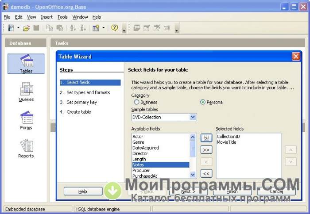This screenshot has width=310, height=214.
Task: Select Actor in Available fields
Action: (x=161, y=137)
